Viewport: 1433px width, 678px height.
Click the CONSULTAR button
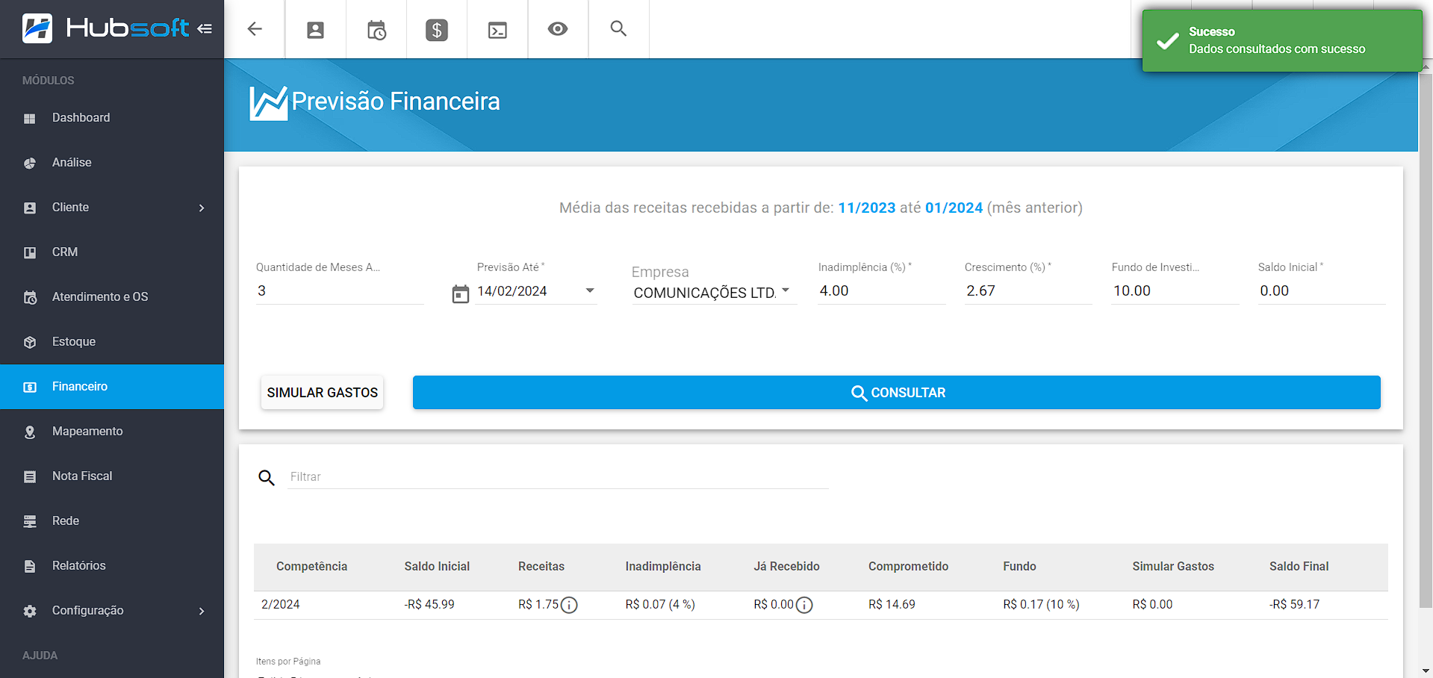[897, 393]
